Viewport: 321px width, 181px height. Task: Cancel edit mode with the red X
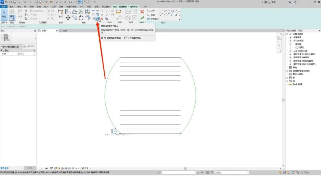point(142,12)
